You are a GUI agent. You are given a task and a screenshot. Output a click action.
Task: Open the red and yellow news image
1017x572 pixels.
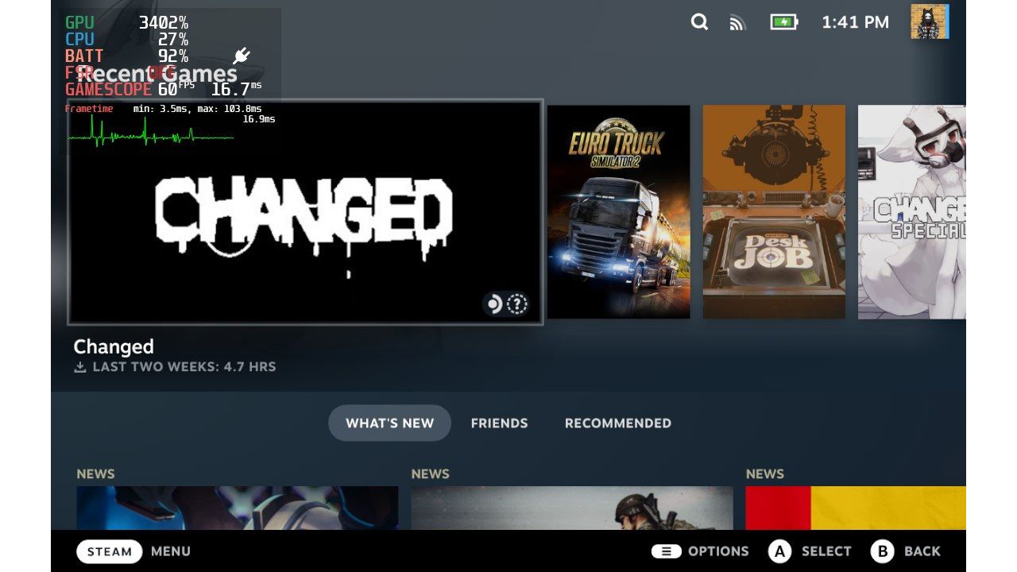coord(856,508)
